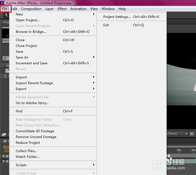Select Reduce Project
196x175 pixels.
pos(53,143)
